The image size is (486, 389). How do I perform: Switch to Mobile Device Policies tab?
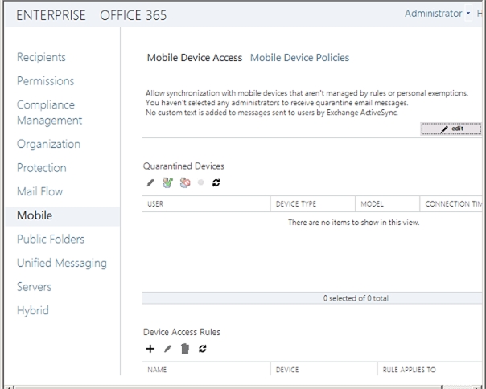click(299, 58)
